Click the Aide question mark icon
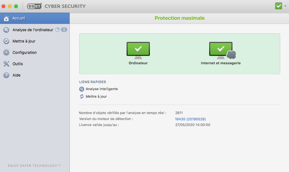Screen dimensions: 289x172 click(x=6, y=75)
